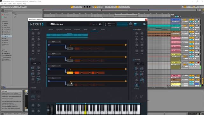Screen dimensions: 204x115
Task: Click the Nexus previous preset arrow
Action: coord(99,24)
